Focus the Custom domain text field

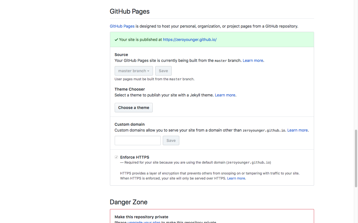pos(138,140)
